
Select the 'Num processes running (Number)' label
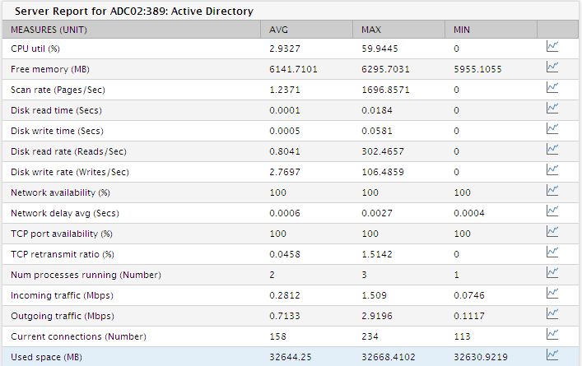(x=86, y=276)
